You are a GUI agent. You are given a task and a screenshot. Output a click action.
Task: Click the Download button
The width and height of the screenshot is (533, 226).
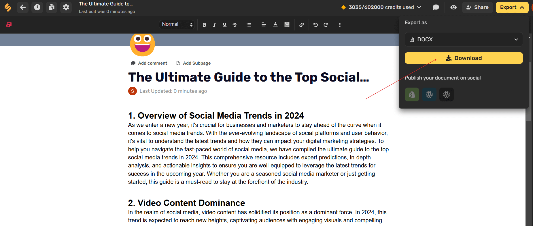point(464,58)
